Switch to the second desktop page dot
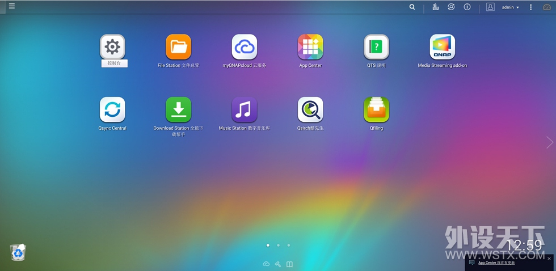Image resolution: width=556 pixels, height=271 pixels. click(x=279, y=245)
